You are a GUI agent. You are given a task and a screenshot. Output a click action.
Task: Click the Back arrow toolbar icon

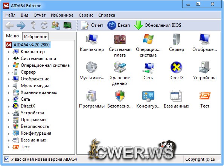coord(9,25)
